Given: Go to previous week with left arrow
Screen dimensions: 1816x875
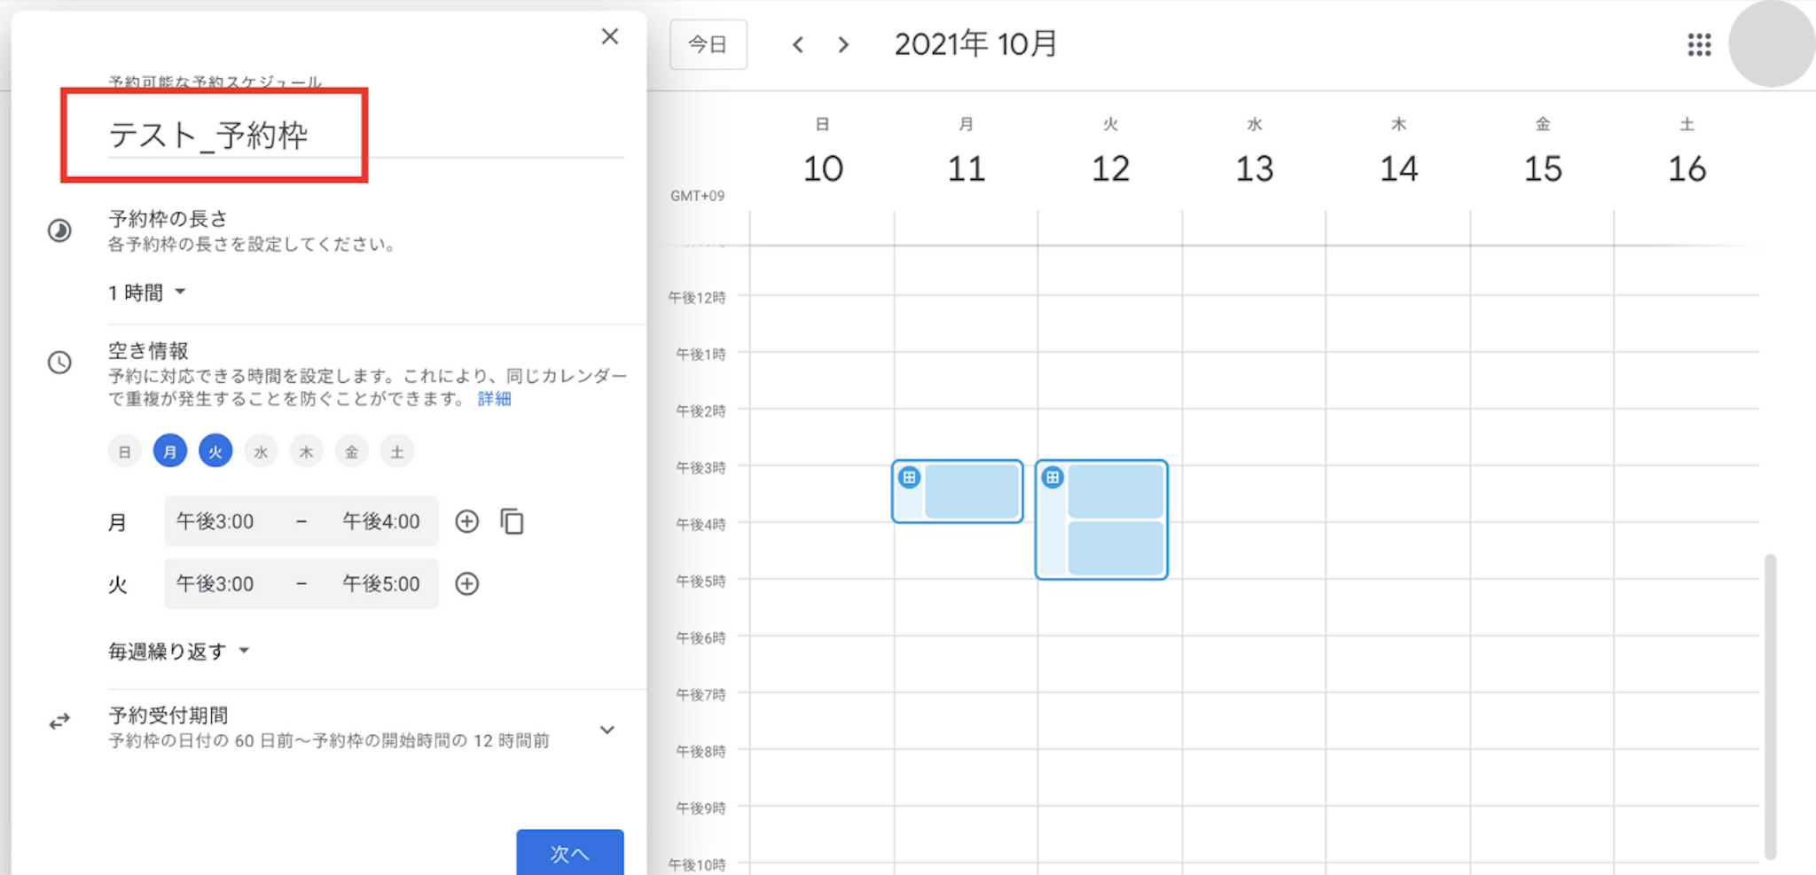Looking at the screenshot, I should click(798, 44).
